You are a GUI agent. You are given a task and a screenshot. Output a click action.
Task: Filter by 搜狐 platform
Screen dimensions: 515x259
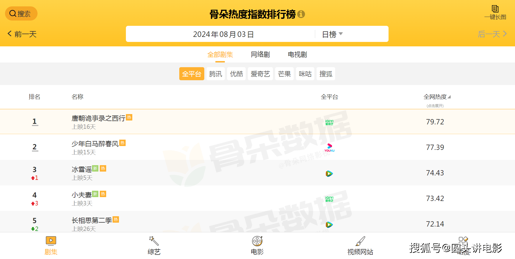point(326,74)
